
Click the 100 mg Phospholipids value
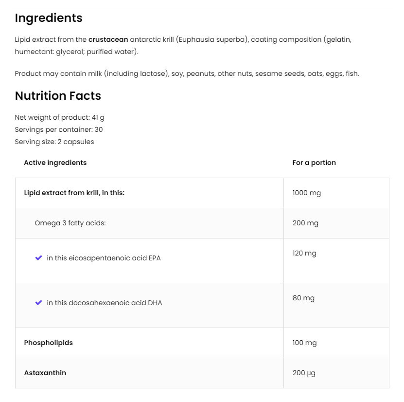click(304, 343)
